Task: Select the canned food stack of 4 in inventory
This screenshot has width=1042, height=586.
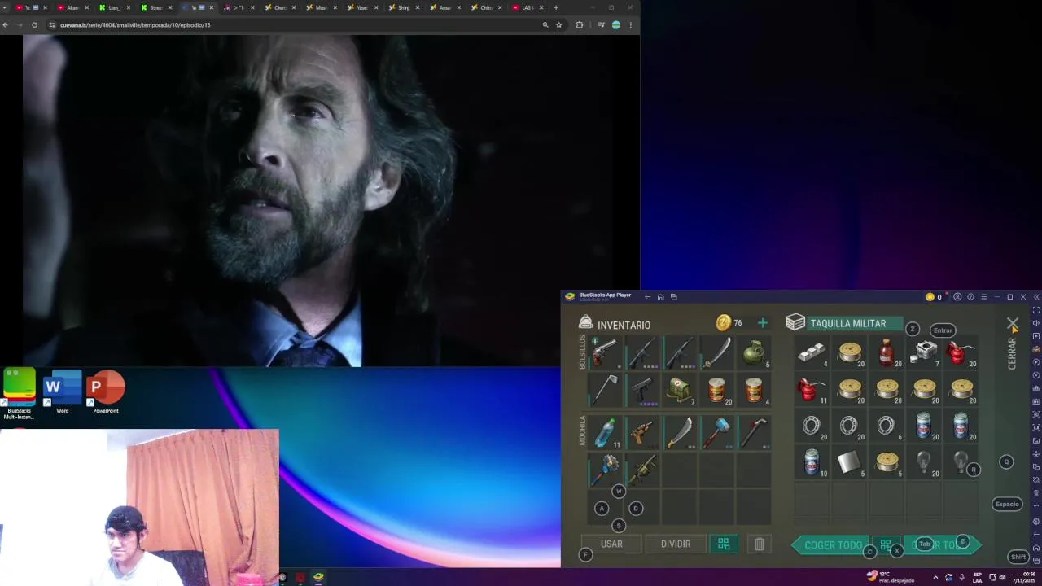Action: click(x=754, y=390)
